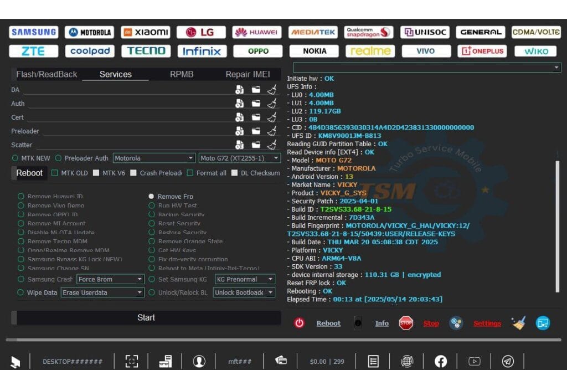Click the red STOP sign icon
Viewport: 567px width, 370px height.
click(x=406, y=323)
